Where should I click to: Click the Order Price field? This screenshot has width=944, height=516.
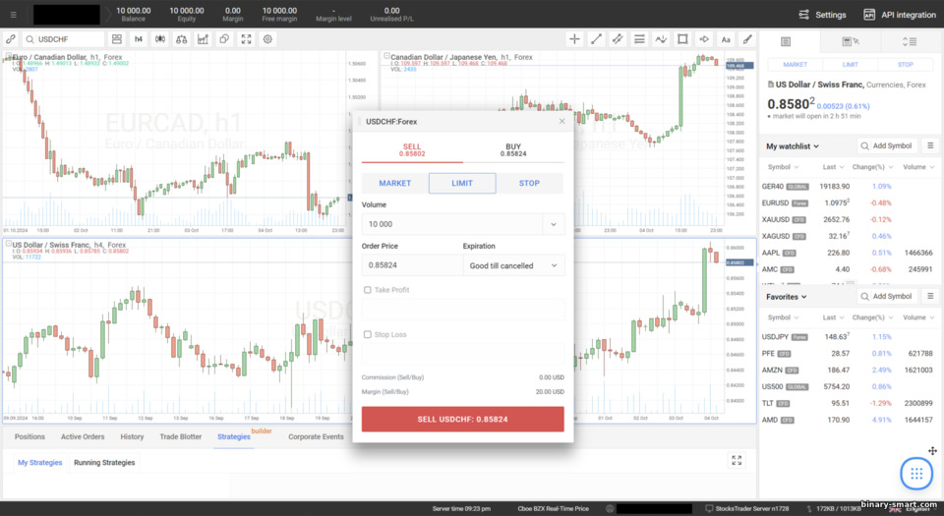(x=412, y=265)
